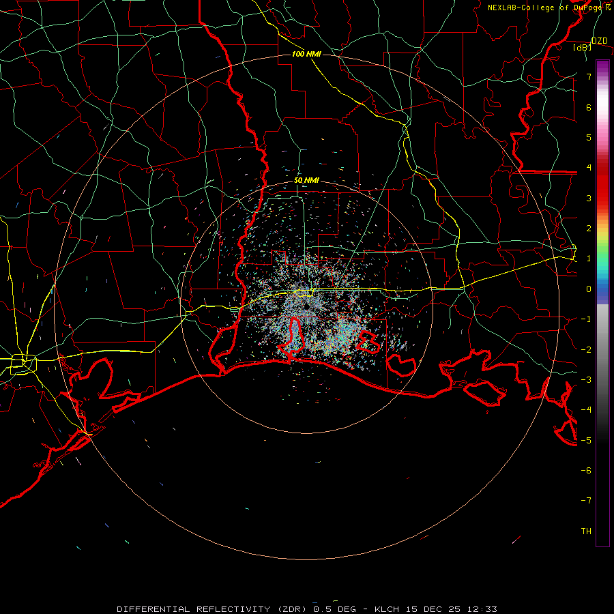Viewport: 614px width, 614px height.
Task: Click the color scale value 6
Action: (x=589, y=107)
